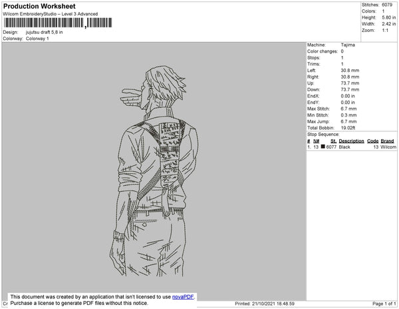Image resolution: width=399 pixels, height=309 pixels.
Task: Click the worksheet barcode
Action: [58, 23]
